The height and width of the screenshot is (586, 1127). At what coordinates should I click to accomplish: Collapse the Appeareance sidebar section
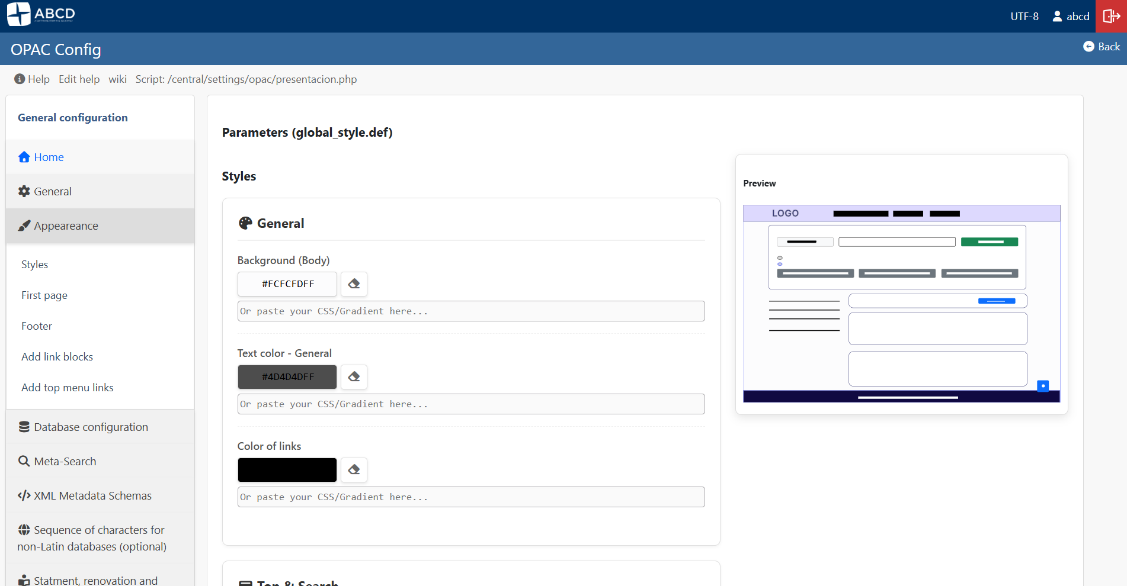[100, 226]
